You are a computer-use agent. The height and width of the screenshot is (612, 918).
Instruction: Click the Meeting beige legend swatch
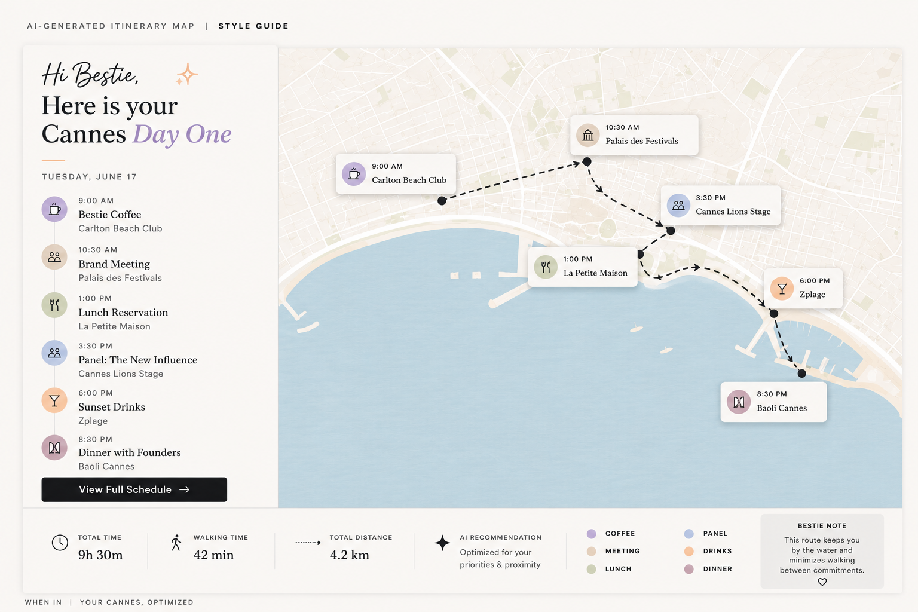pos(592,551)
